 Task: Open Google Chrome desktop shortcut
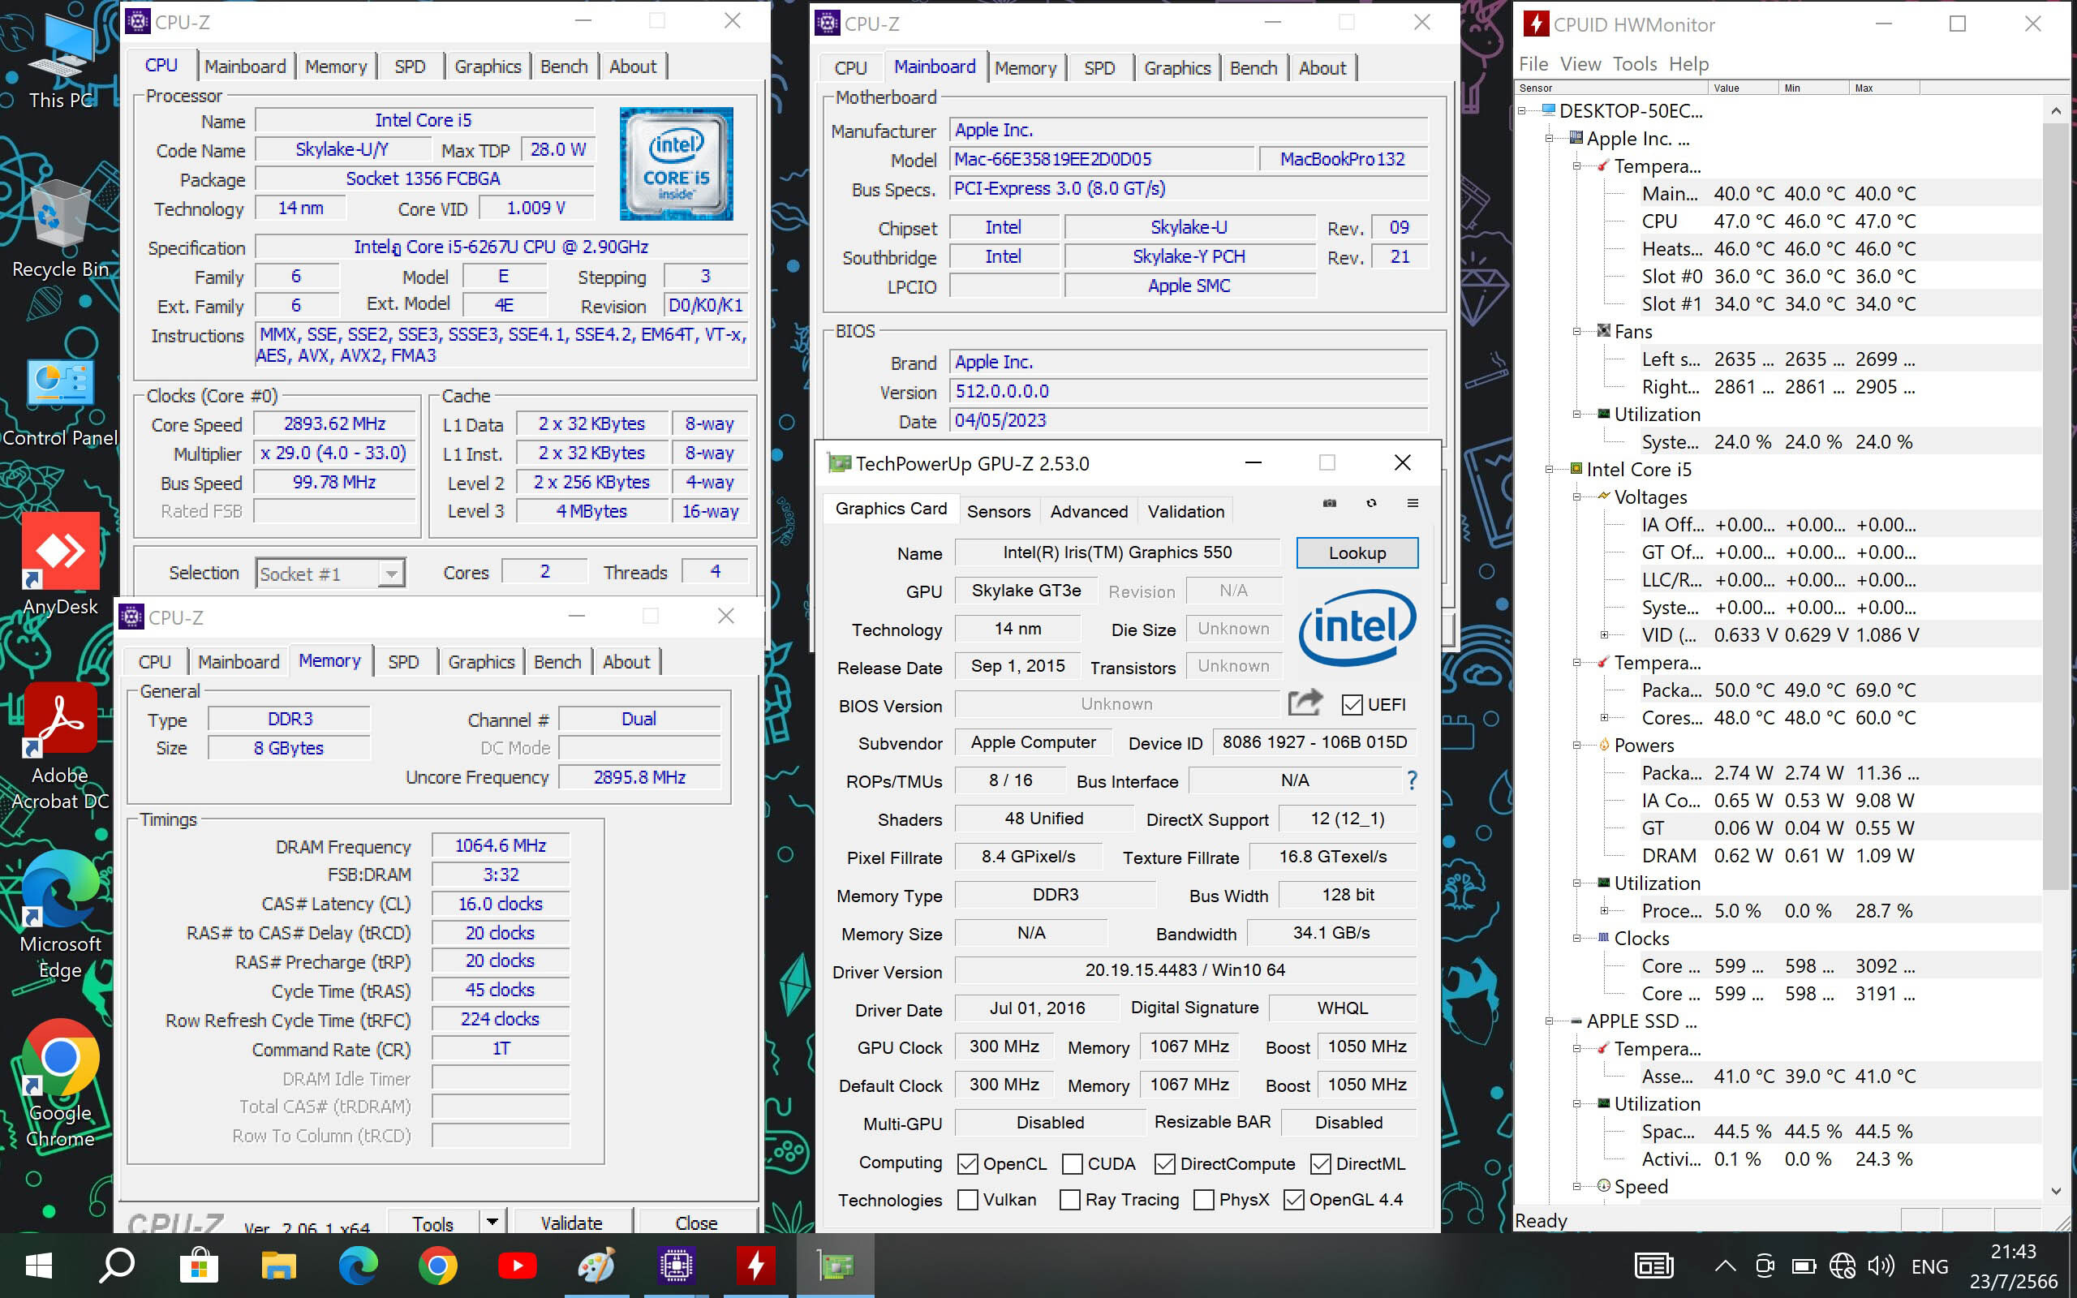point(60,1081)
